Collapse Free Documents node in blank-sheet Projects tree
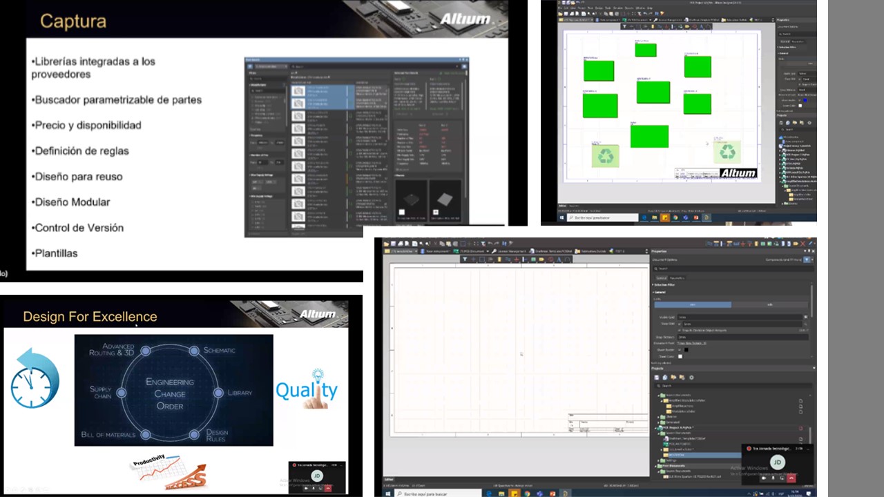The height and width of the screenshot is (497, 884). pyautogui.click(x=655, y=466)
